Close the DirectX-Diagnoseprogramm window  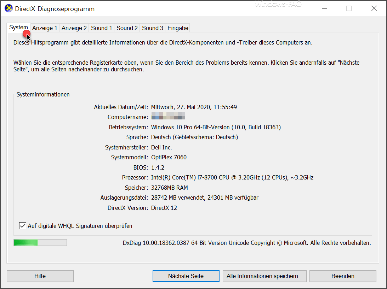(x=374, y=8)
